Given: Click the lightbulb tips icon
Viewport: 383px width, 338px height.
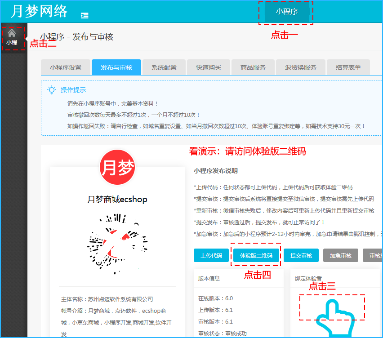Looking at the screenshot, I should click(x=52, y=90).
